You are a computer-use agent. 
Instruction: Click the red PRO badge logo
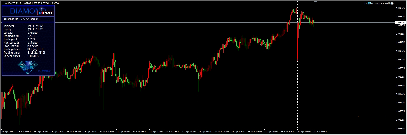[45, 13]
